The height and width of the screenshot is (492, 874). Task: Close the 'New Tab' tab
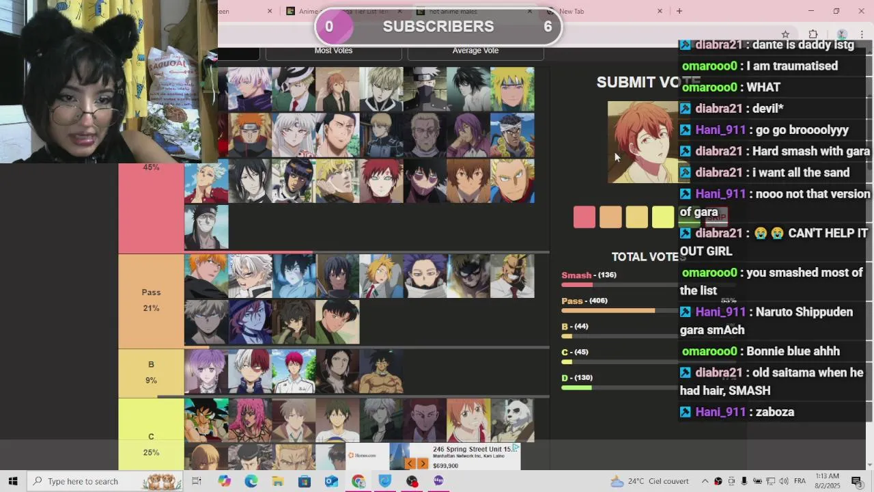[x=660, y=11]
